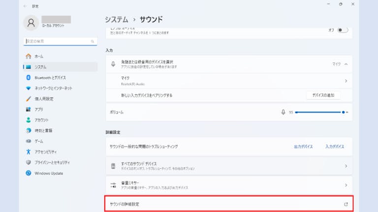Click the 発話または録音用のデバイスを選択 row
Screen dimensions: 378x212
click(229, 64)
